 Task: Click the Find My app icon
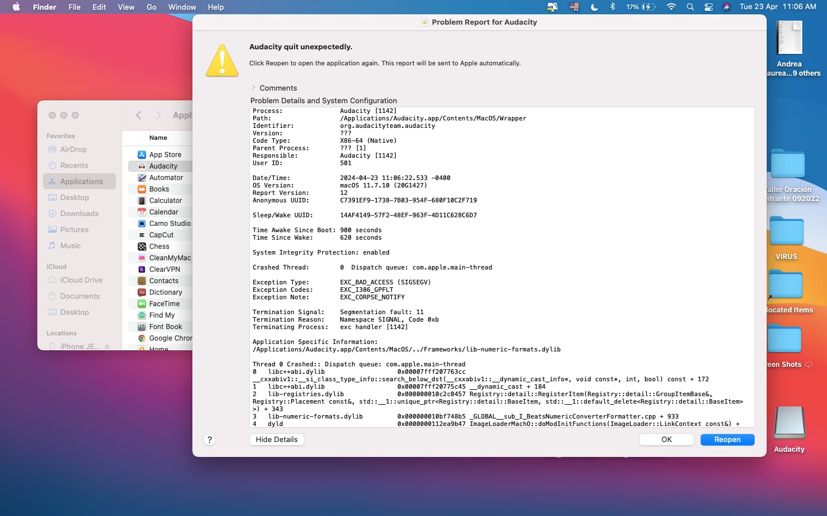(x=142, y=315)
